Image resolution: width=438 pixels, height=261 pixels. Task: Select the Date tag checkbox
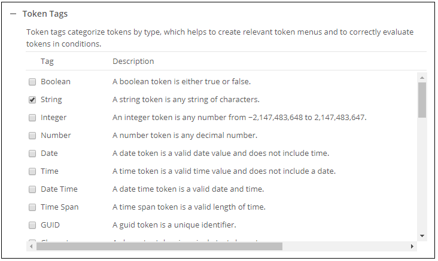(x=32, y=153)
